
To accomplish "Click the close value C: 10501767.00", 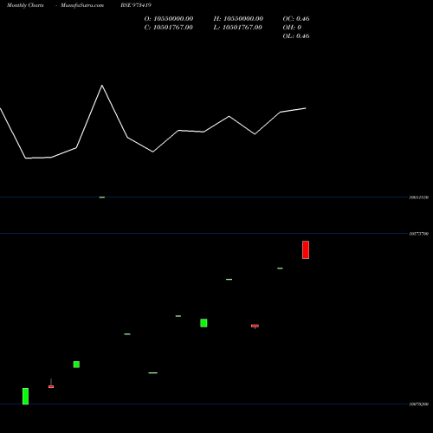I will [x=169, y=28].
